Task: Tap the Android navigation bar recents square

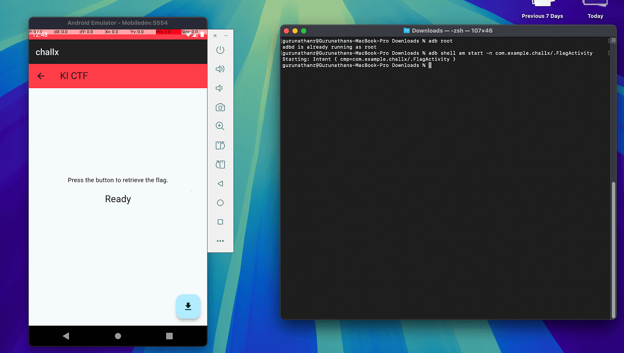Action: (169, 336)
